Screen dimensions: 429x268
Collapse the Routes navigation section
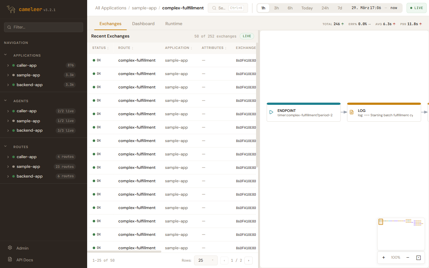click(5, 147)
